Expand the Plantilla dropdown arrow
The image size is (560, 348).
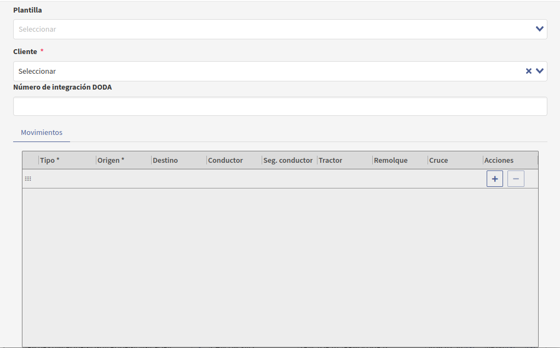pyautogui.click(x=540, y=29)
